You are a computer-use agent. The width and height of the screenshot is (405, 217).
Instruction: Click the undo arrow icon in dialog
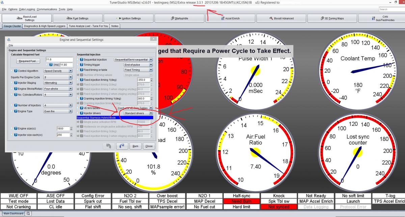click(109, 146)
